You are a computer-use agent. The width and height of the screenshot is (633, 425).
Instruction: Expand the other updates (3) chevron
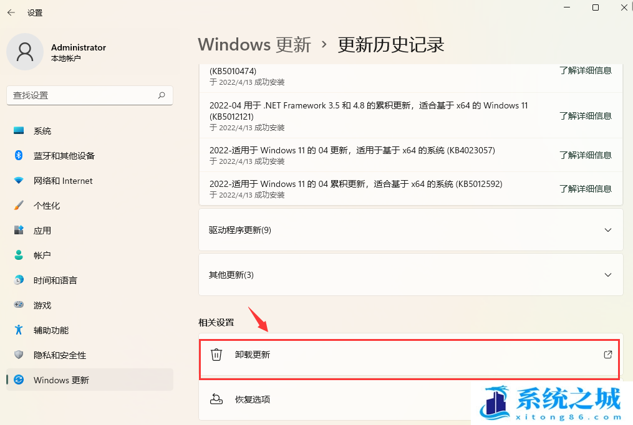pyautogui.click(x=608, y=275)
